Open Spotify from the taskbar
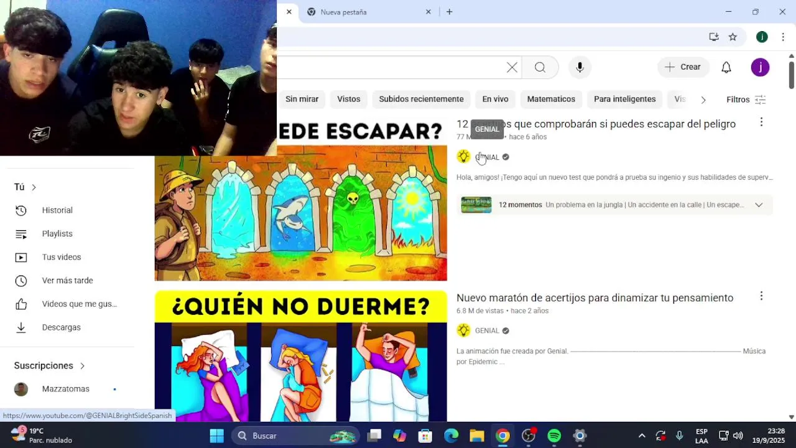The width and height of the screenshot is (796, 448). click(x=554, y=436)
